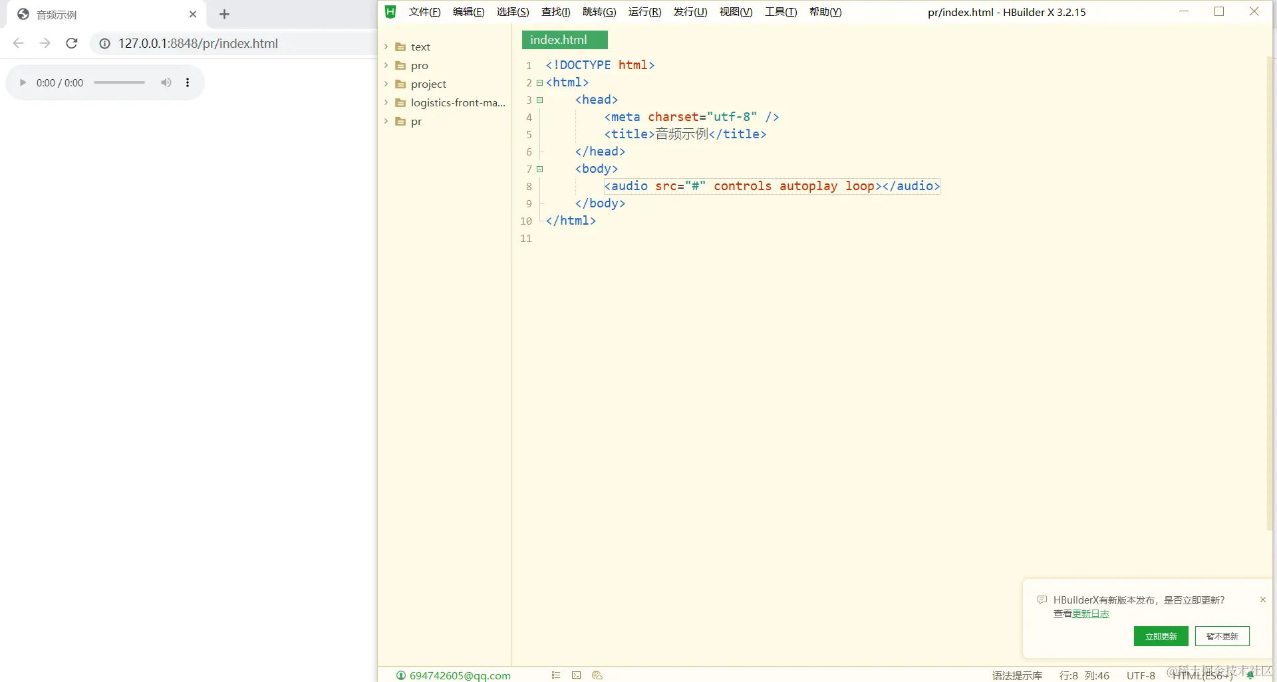Mute the audio player volume
Viewport: 1277px width, 682px height.
(166, 83)
